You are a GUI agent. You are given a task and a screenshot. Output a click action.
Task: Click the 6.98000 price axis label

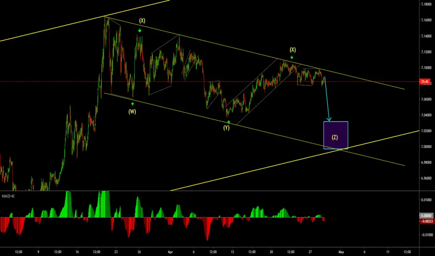point(426,162)
